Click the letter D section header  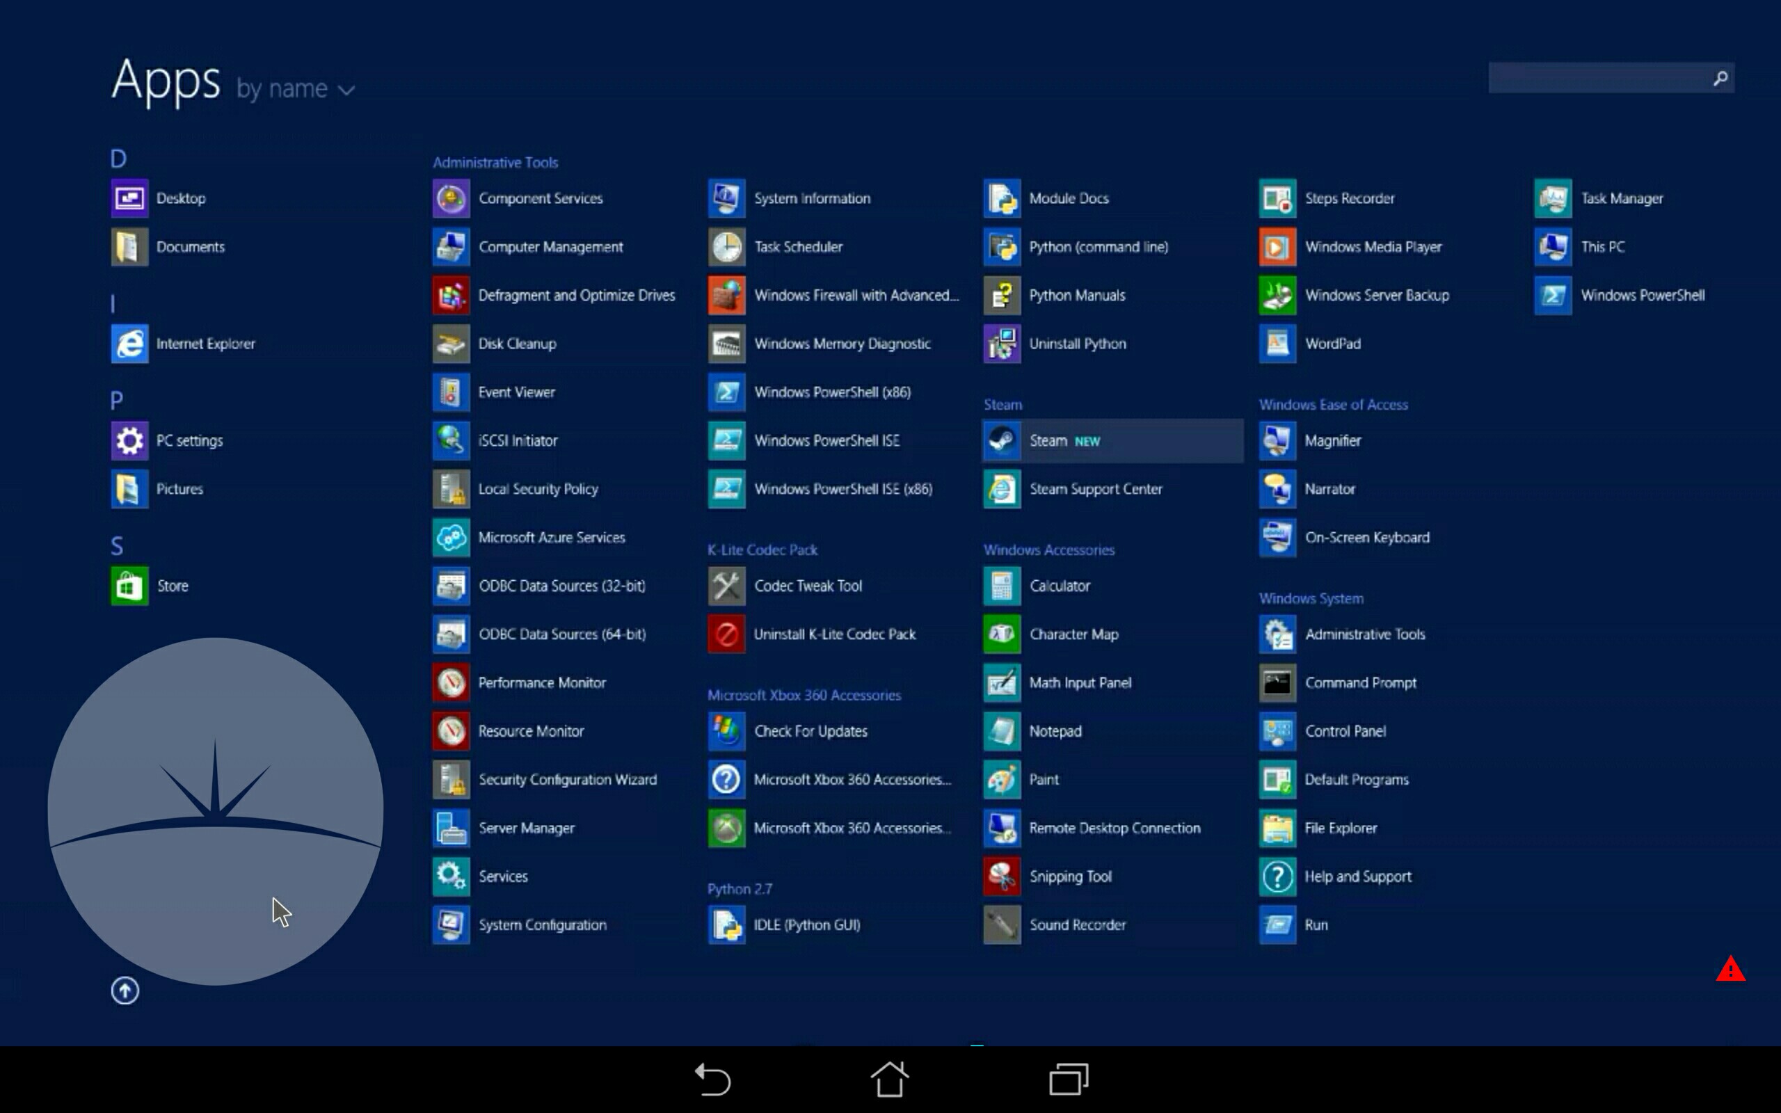point(118,159)
